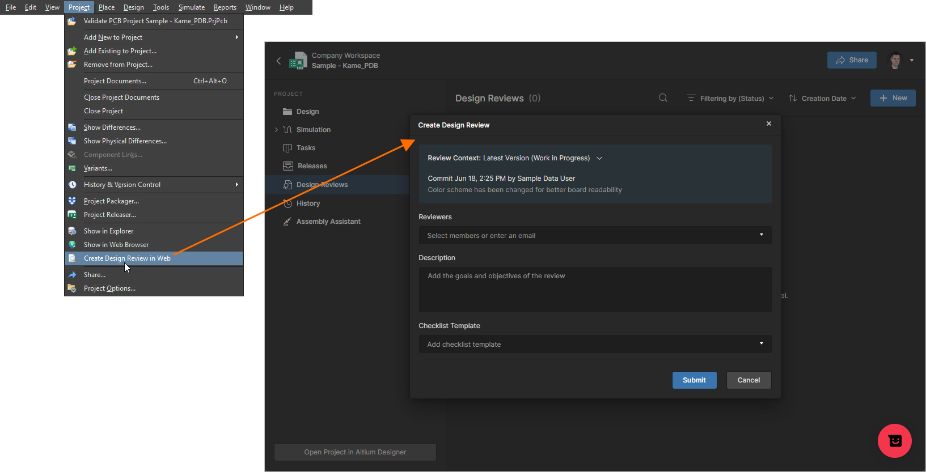
Task: Click the search magnifier in Design Reviews
Action: [663, 98]
